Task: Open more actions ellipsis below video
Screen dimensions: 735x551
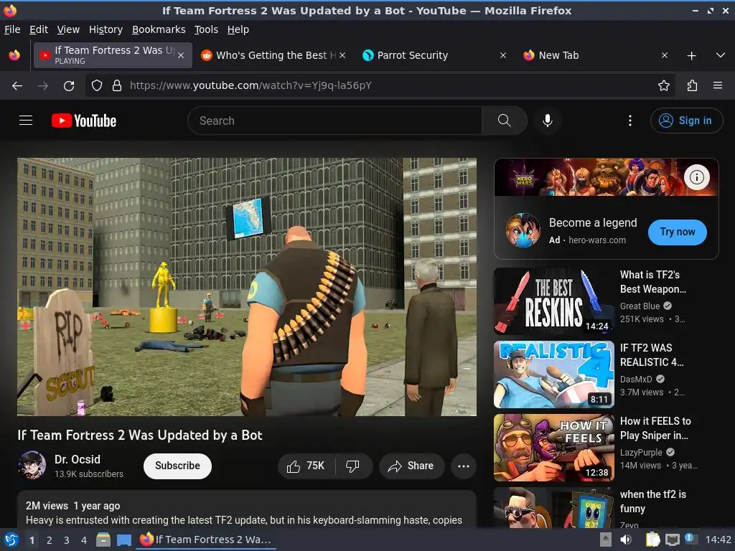Action: (464, 466)
